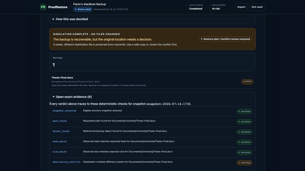305x171 pixels.
Task: Exit the vault
Action: (x=257, y=7)
